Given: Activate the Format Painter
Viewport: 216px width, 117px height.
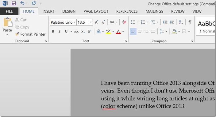Looking at the screenshot, I should [x=30, y=34].
